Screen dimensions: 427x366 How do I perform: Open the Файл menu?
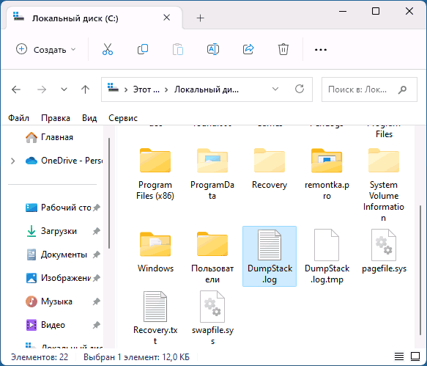(18, 118)
